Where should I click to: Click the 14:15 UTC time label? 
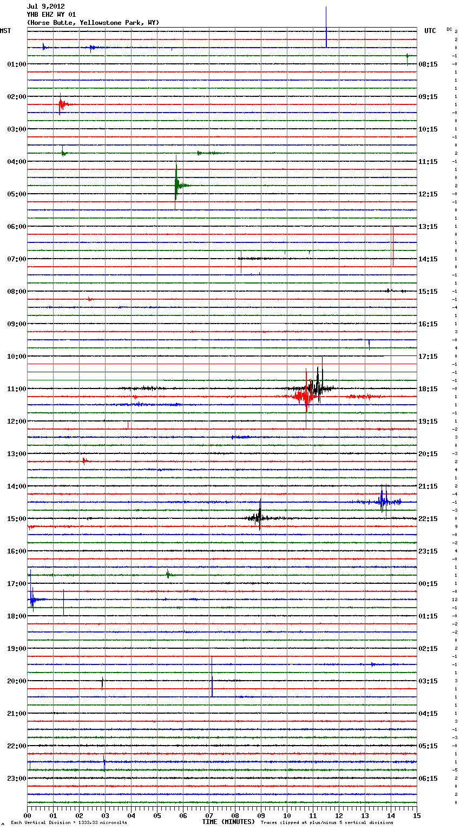click(x=428, y=259)
